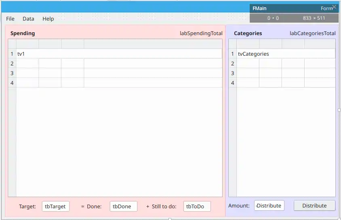Click the labCategoriesTotal label

click(312, 34)
